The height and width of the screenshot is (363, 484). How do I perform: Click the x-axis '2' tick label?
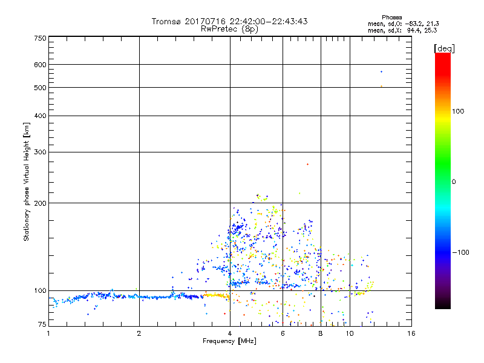click(x=139, y=333)
